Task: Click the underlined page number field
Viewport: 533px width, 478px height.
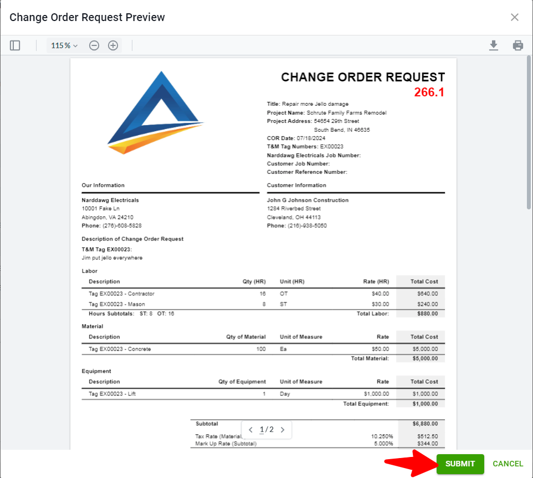Action: point(262,429)
